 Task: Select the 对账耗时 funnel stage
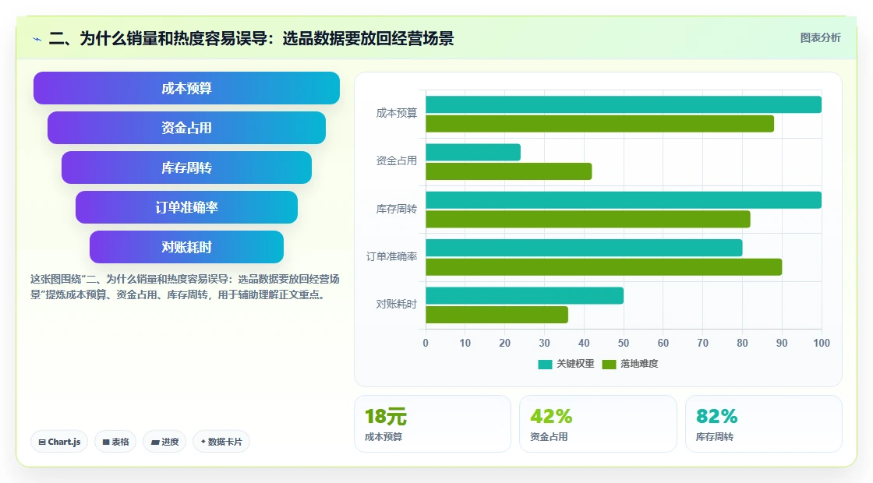(186, 247)
